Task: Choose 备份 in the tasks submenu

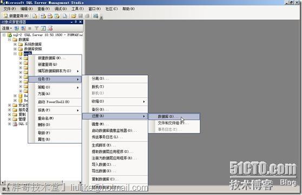Action: click(115, 110)
